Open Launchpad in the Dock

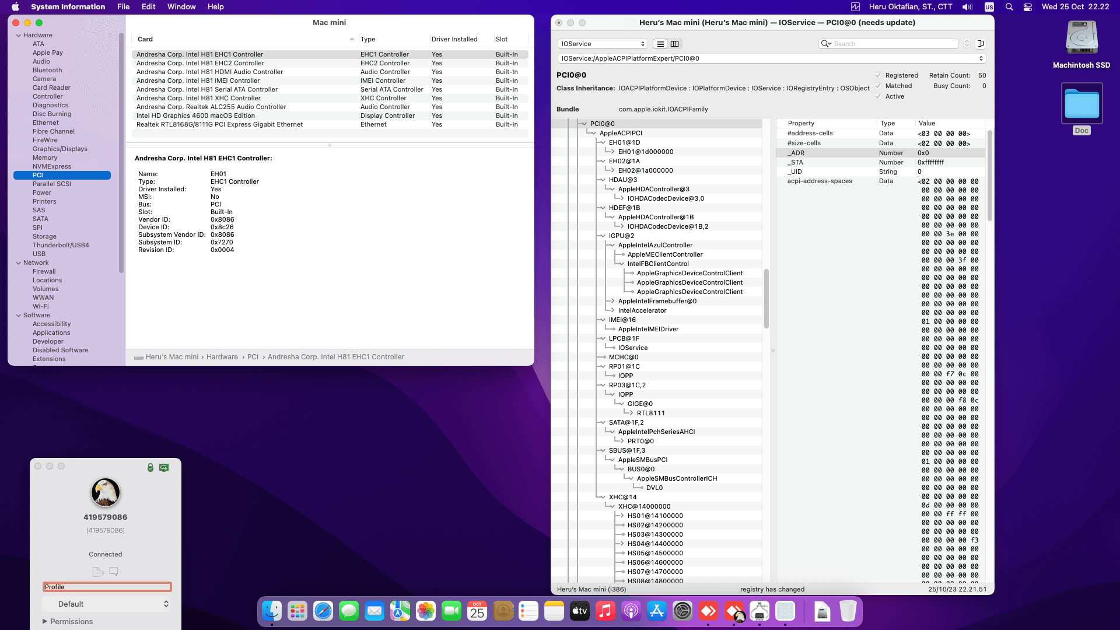297,611
